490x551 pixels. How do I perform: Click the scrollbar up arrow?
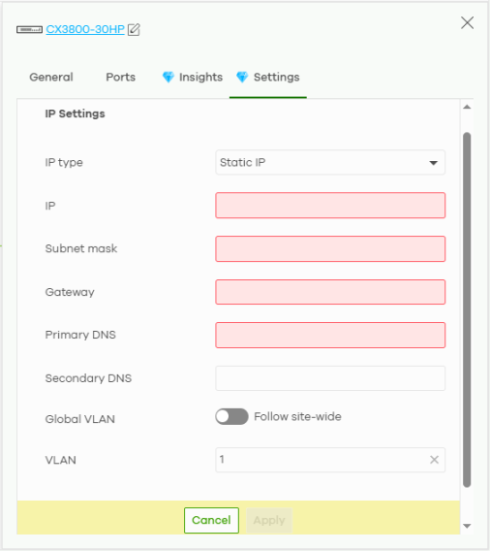click(x=467, y=107)
